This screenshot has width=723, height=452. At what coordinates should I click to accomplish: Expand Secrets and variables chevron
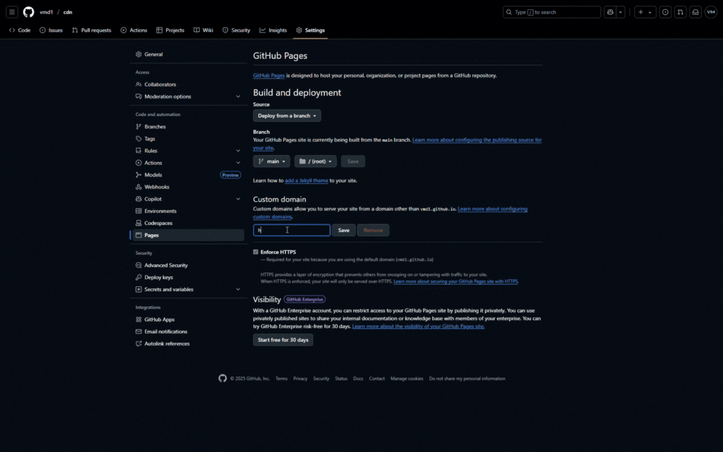click(238, 289)
